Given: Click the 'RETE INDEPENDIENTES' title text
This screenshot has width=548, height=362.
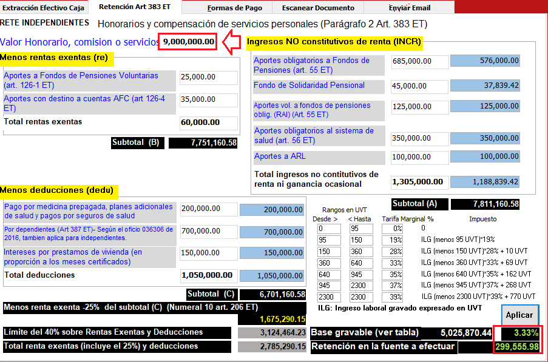Looking at the screenshot, I should coord(45,22).
